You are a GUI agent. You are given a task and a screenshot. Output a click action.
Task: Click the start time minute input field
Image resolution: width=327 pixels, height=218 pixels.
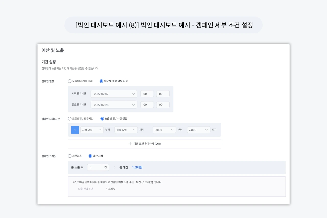[x=163, y=94]
